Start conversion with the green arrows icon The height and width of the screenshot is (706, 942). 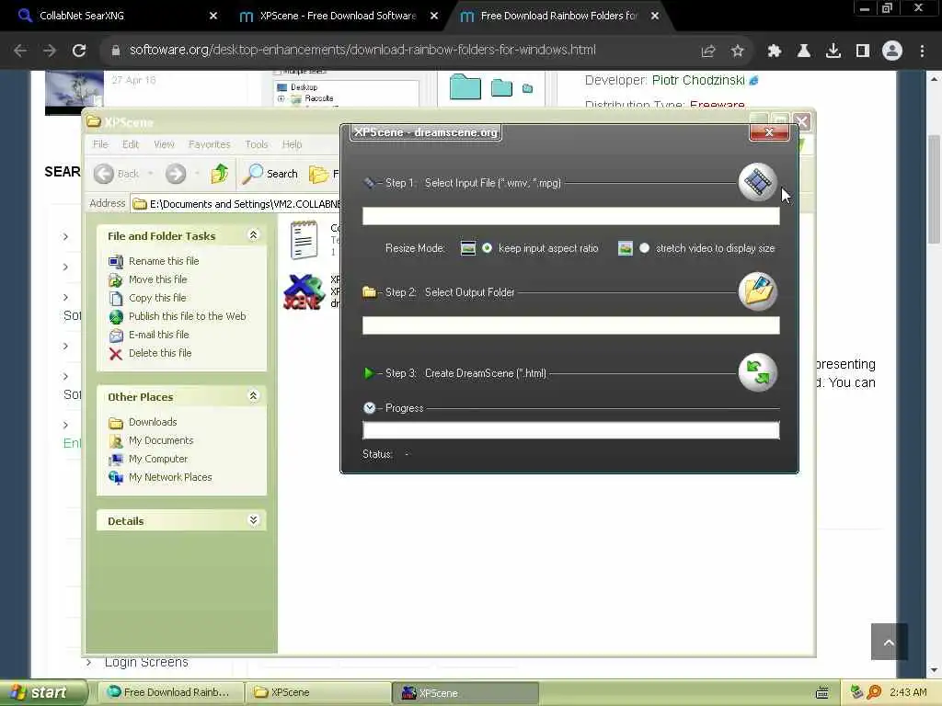click(x=757, y=372)
